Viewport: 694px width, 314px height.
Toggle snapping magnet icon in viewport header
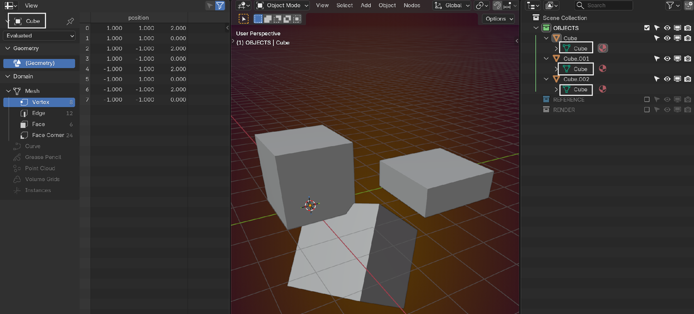pos(497,5)
